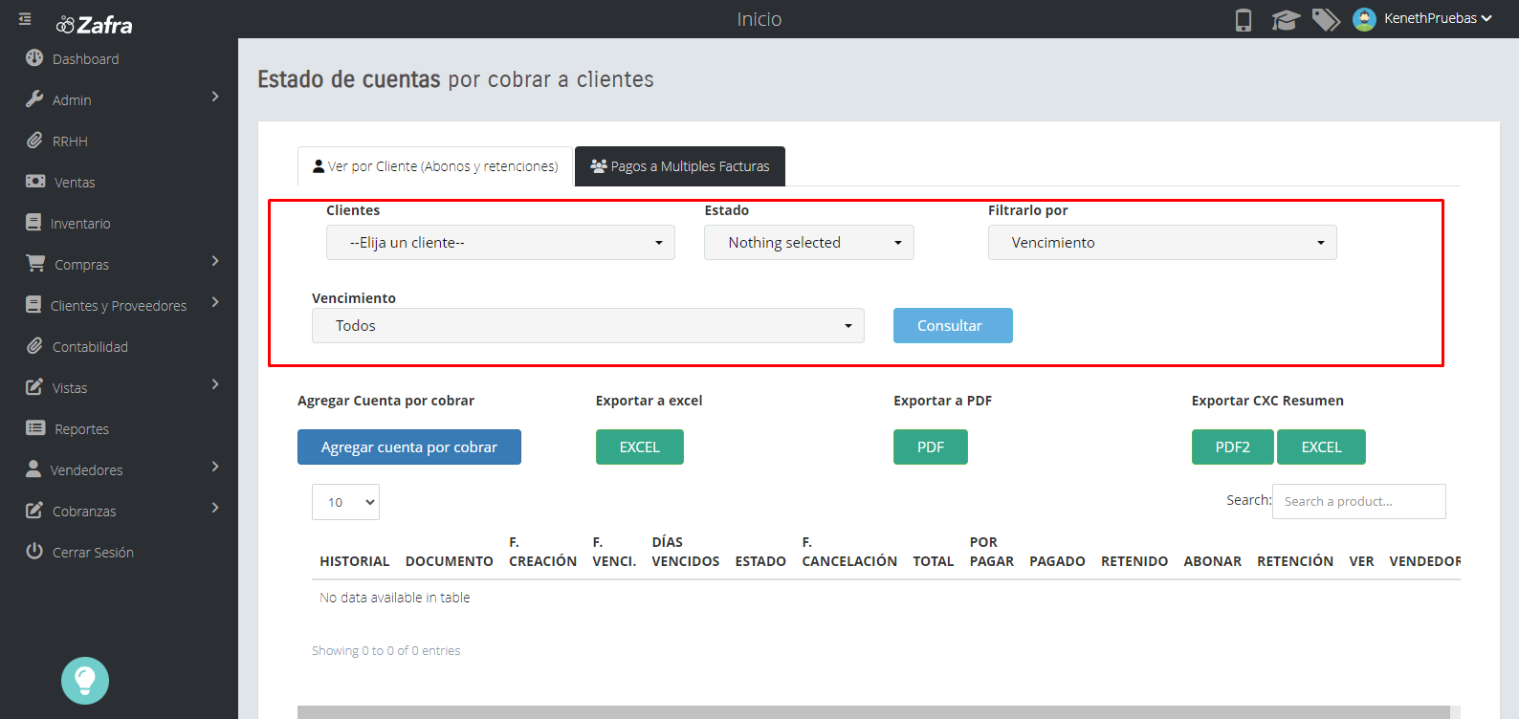The width and height of the screenshot is (1519, 719).
Task: Open the Vencimiento Todos dropdown
Action: click(588, 326)
